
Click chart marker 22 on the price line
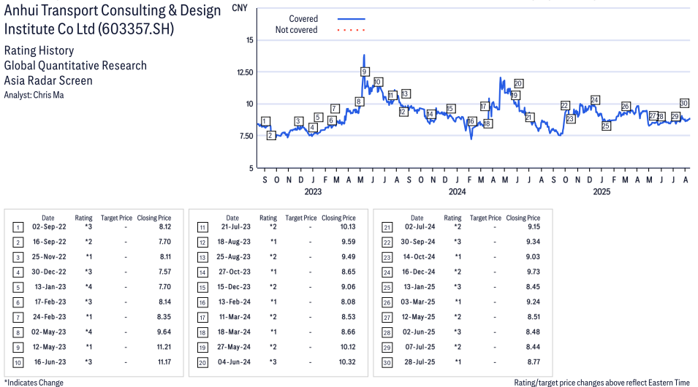point(565,105)
